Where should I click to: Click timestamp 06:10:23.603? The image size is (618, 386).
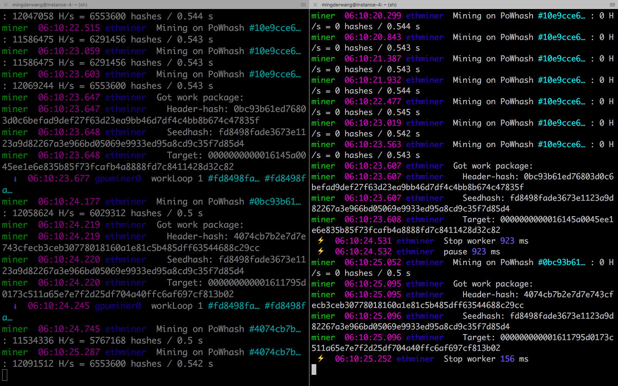coord(69,74)
